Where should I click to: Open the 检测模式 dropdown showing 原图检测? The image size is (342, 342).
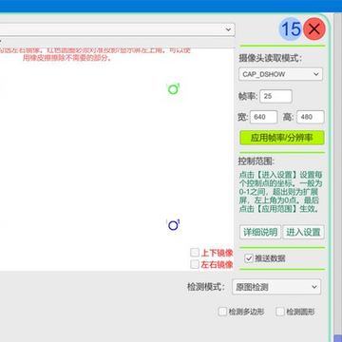coord(276,287)
